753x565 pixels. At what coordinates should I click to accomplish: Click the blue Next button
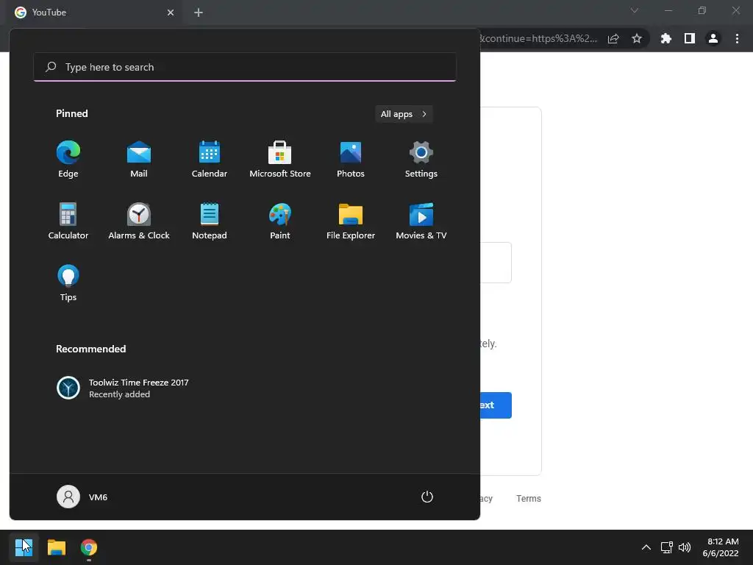click(496, 405)
